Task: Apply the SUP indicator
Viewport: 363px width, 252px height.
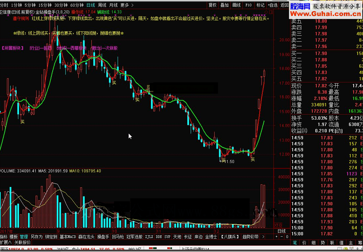Action: pos(167,237)
